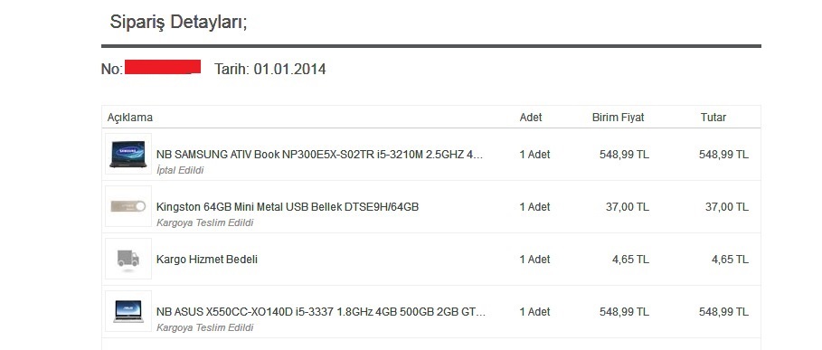822x350 pixels.
Task: Click the Samsung laptop product thumbnail
Action: [x=128, y=154]
